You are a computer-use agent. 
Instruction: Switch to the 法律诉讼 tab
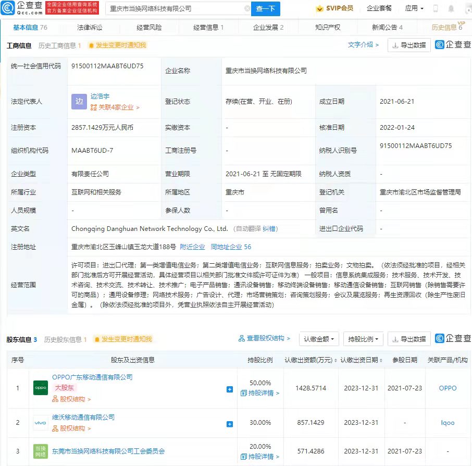pos(90,27)
